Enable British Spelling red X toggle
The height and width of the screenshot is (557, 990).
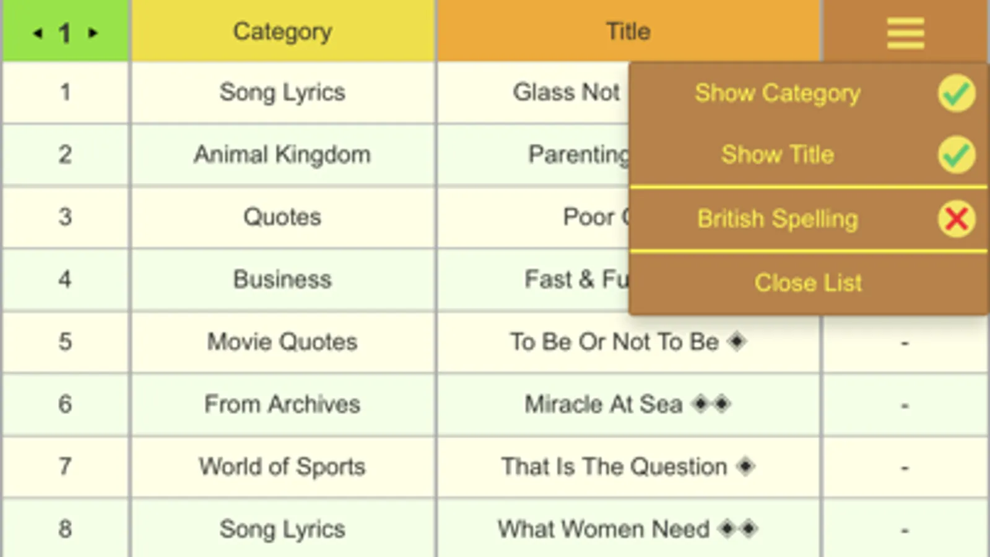pyautogui.click(x=956, y=218)
